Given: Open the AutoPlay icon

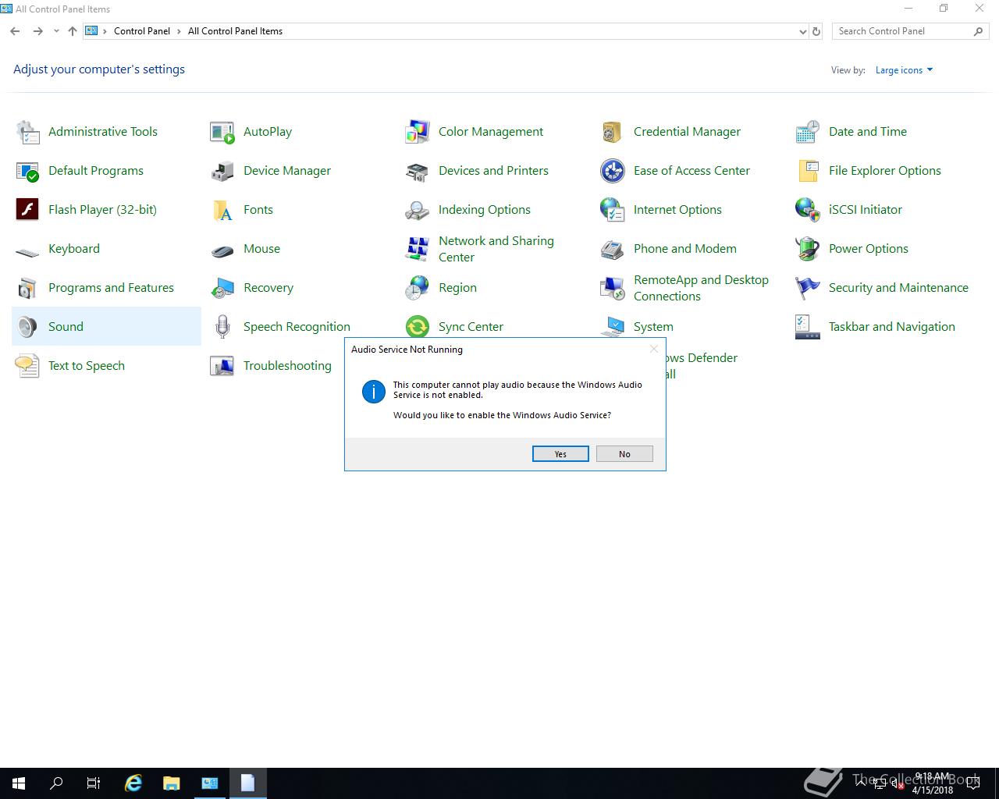Looking at the screenshot, I should click(x=222, y=132).
